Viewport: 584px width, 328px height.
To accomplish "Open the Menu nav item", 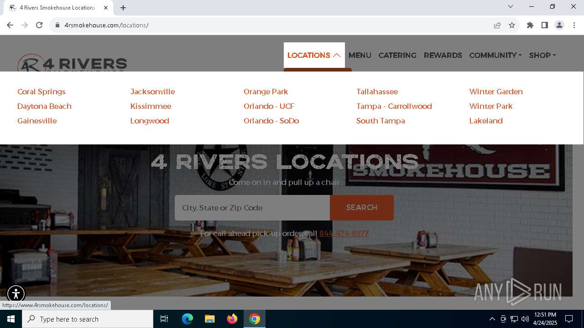I will tap(360, 55).
